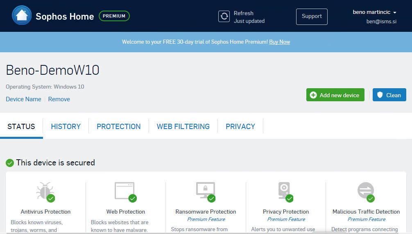The height and width of the screenshot is (234, 412).
Task: Click the Privacy Protection webcam icon
Action: click(x=285, y=192)
